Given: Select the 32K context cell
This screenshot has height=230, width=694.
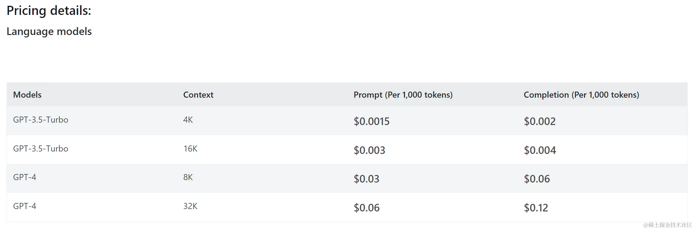Looking at the screenshot, I should [190, 206].
